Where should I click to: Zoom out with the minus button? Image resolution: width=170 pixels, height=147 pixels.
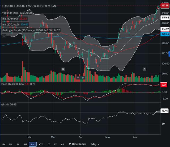coord(78,78)
